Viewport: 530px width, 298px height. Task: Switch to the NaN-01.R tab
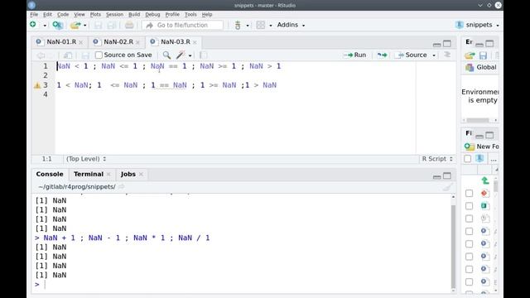pos(61,42)
